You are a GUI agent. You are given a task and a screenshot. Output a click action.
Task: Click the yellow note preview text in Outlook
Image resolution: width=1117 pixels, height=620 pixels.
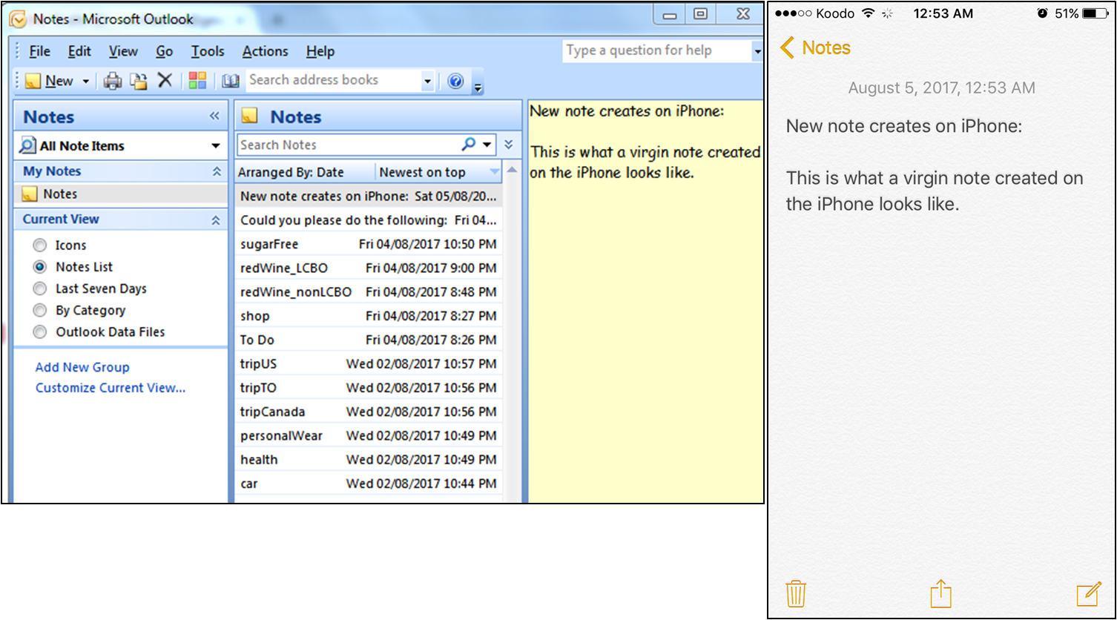click(645, 142)
